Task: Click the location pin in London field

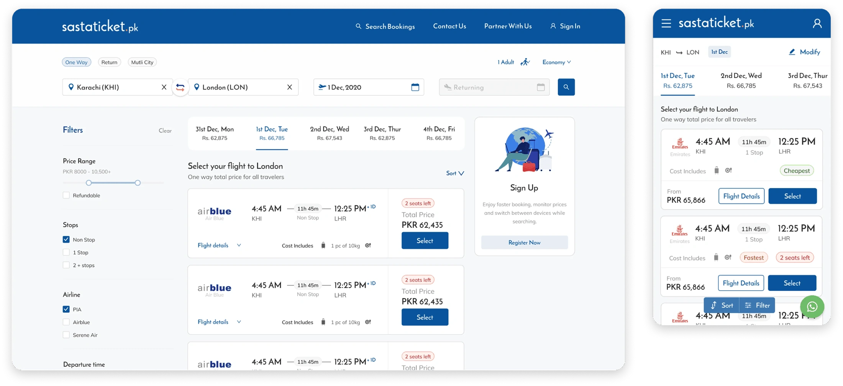Action: pos(197,87)
